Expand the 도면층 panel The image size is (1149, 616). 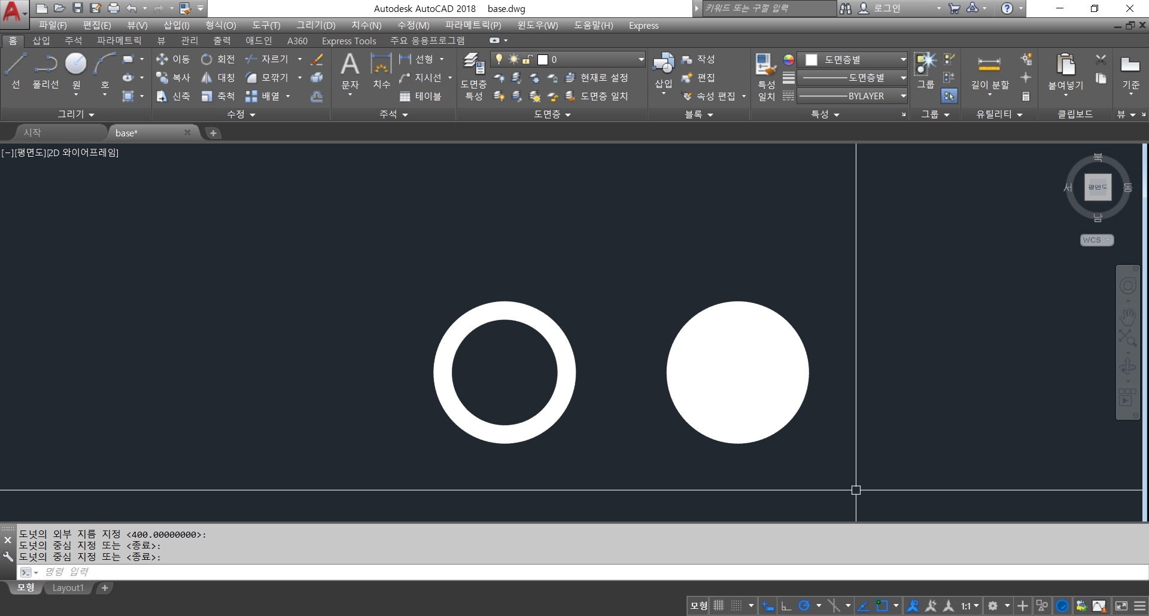tap(552, 114)
